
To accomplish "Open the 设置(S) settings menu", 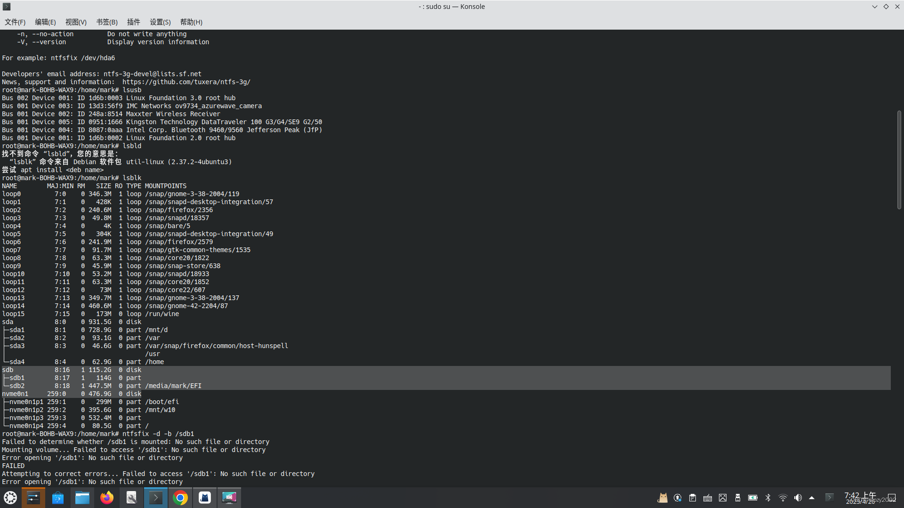I will pos(160,22).
